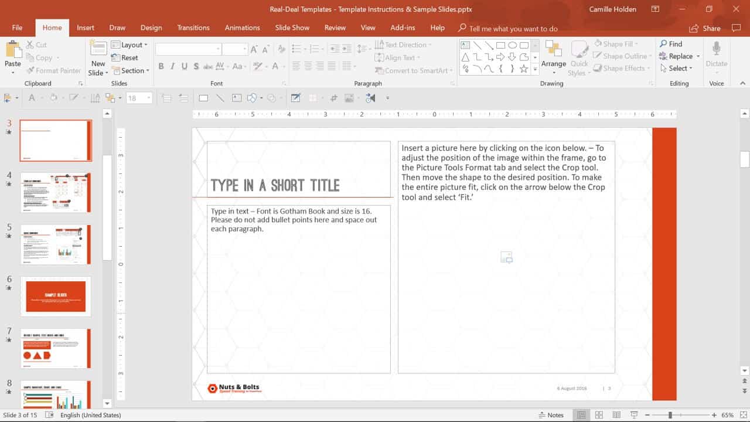Viewport: 750px width, 422px height.
Task: Toggle Align Right paragraph
Action: (x=319, y=66)
